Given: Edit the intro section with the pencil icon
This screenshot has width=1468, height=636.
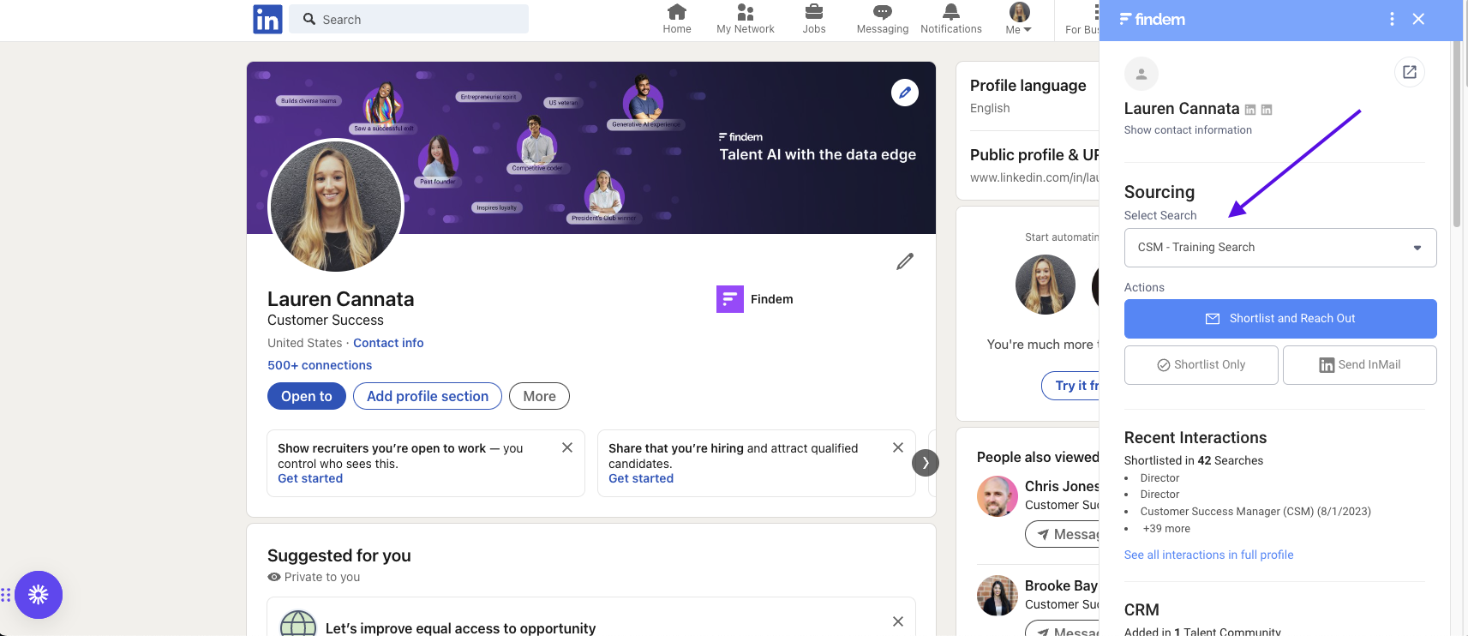Looking at the screenshot, I should [905, 261].
